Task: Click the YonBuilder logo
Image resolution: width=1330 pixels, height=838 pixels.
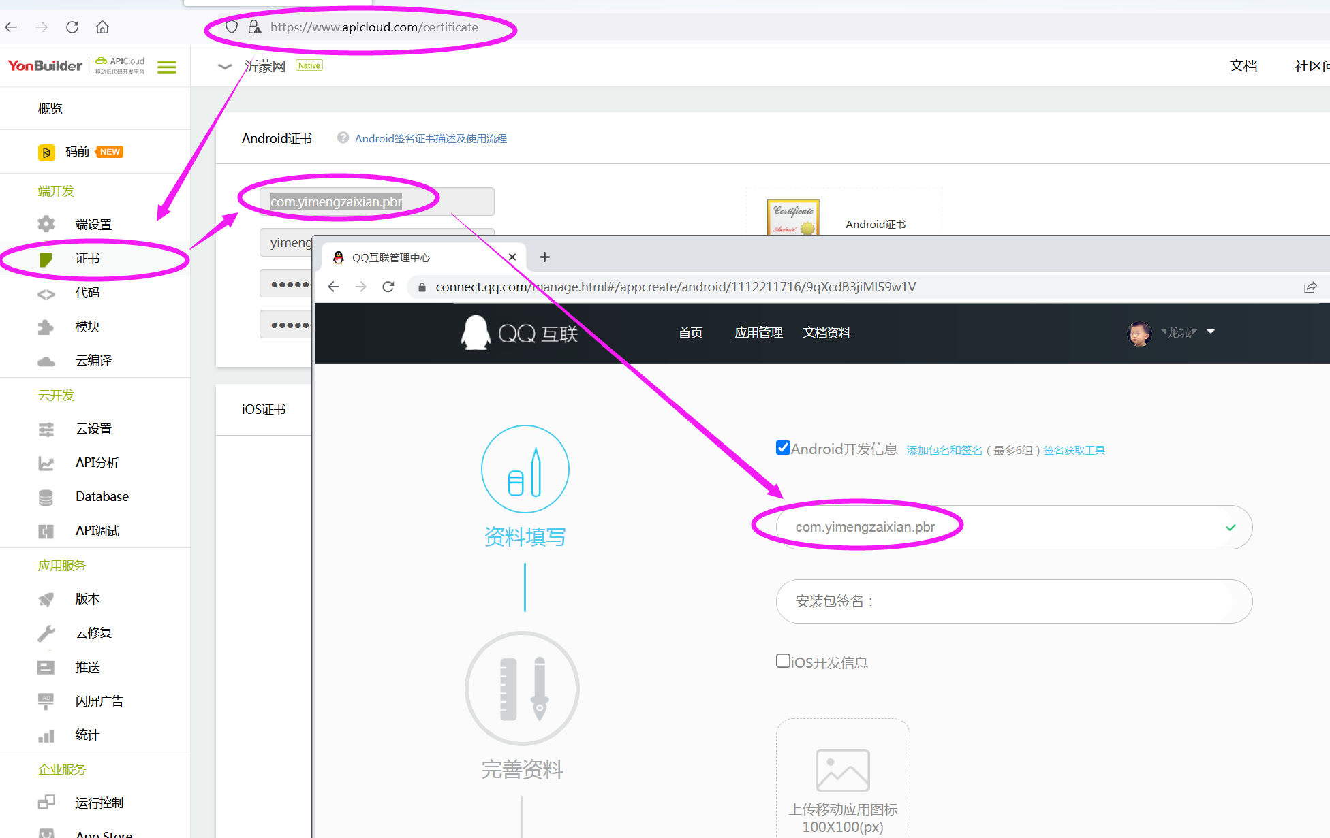Action: point(45,66)
